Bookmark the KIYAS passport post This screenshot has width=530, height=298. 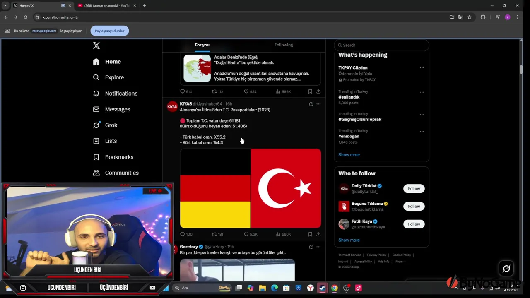coord(310,234)
